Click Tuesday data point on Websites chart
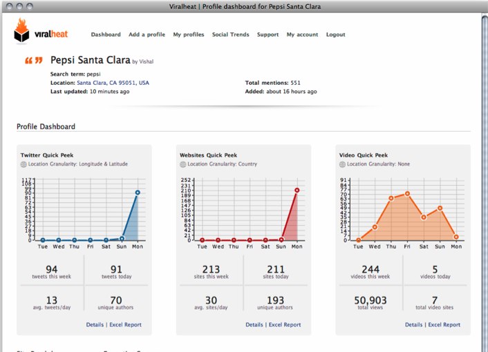 pyautogui.click(x=203, y=240)
